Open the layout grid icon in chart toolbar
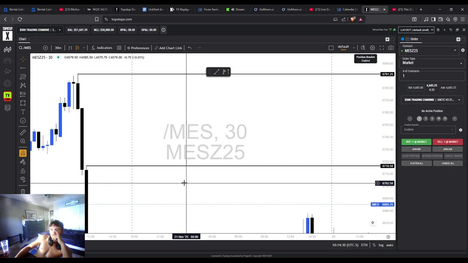The height and width of the screenshot is (263, 468). tap(119, 48)
